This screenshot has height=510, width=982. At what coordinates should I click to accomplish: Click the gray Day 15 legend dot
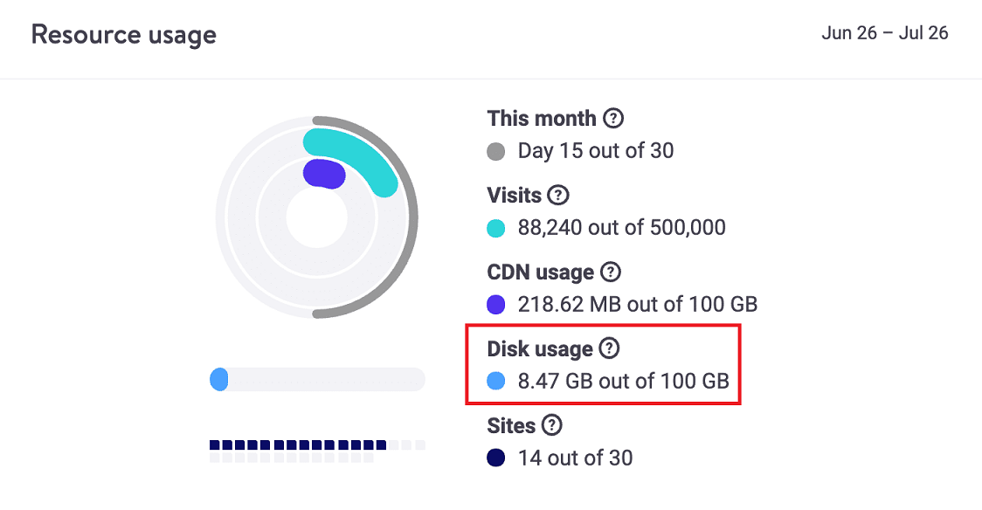pos(496,152)
